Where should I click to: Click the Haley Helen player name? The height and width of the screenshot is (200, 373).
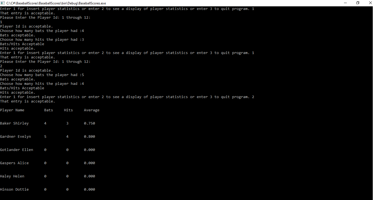pos(12,176)
